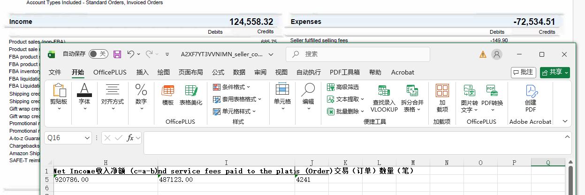Click the 拆分合并表格 split merge icon
The height and width of the screenshot is (195, 585).
coord(412,97)
